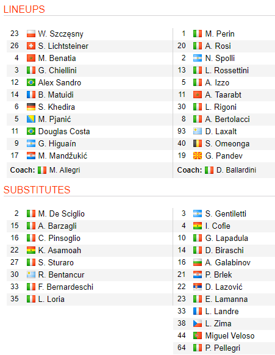Open F. Bernardeschi substitute profile

[x=66, y=287]
